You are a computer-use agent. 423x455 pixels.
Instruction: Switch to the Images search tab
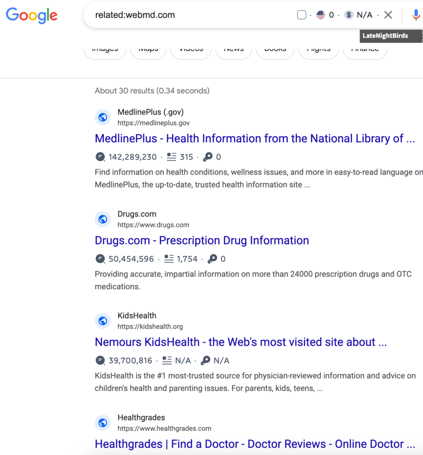point(105,50)
